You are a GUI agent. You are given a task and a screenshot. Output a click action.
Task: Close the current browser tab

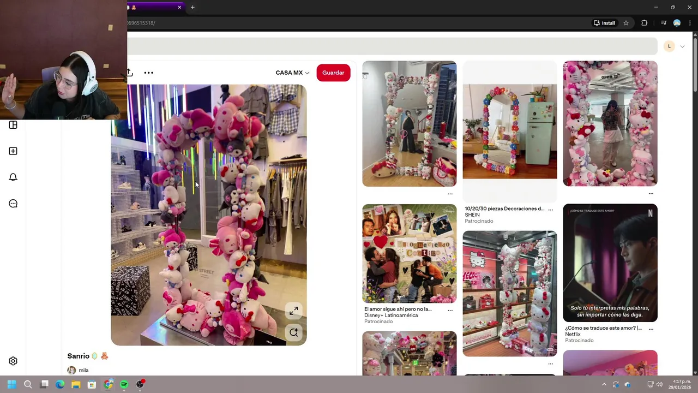coord(179,7)
